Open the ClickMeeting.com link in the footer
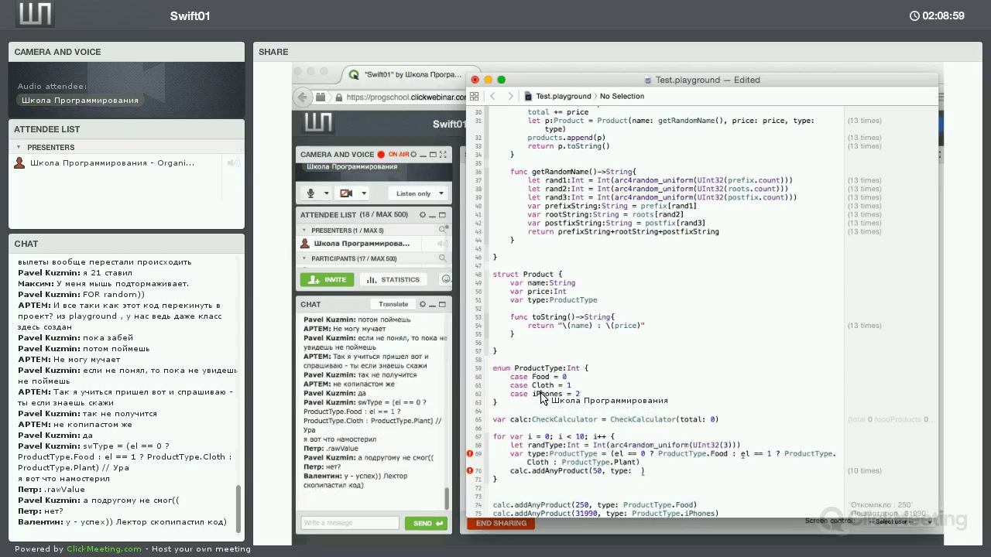 point(104,548)
